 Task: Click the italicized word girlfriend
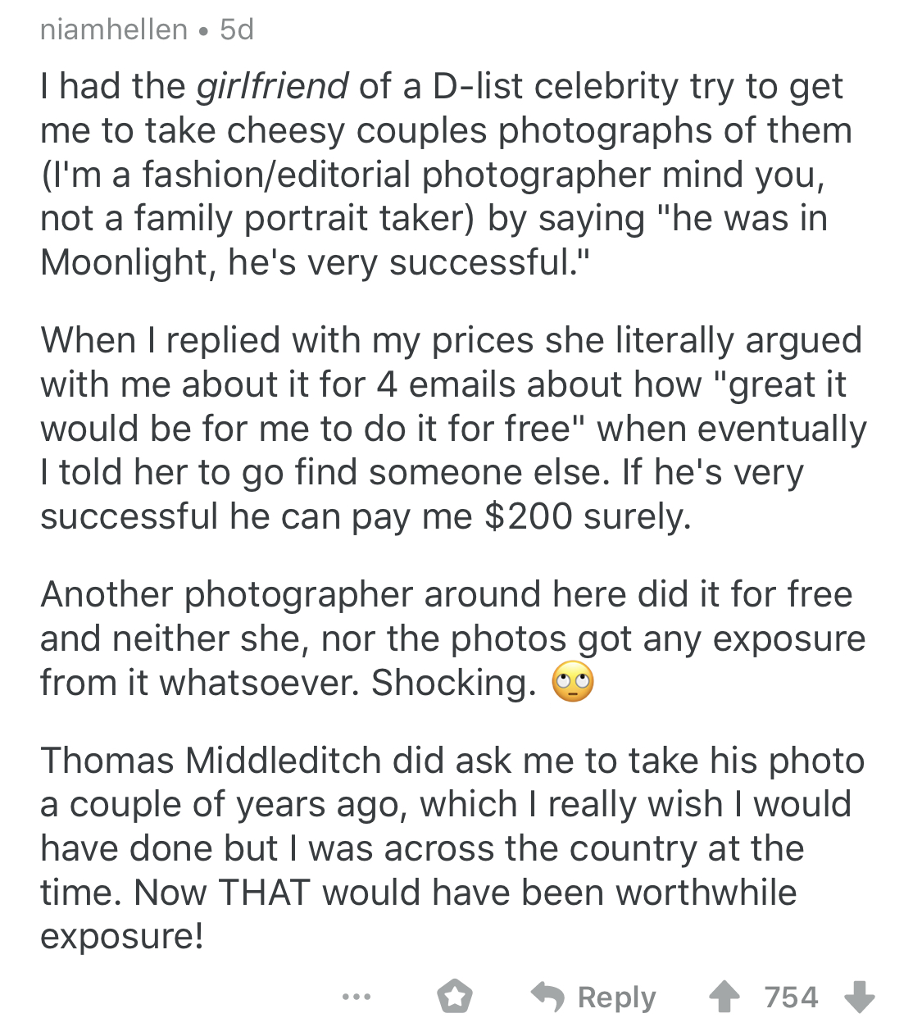point(273,86)
